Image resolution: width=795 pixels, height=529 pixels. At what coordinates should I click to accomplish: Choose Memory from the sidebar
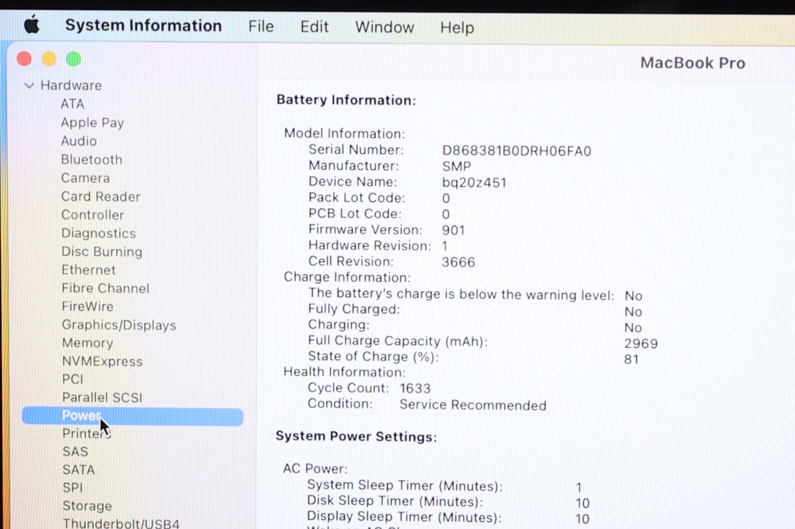[87, 343]
